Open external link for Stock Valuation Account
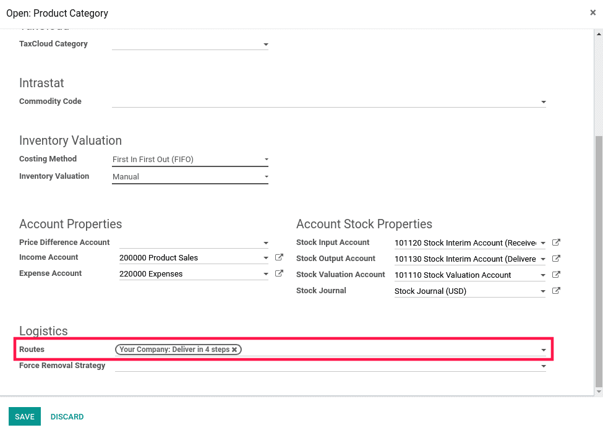The width and height of the screenshot is (603, 438). point(556,275)
